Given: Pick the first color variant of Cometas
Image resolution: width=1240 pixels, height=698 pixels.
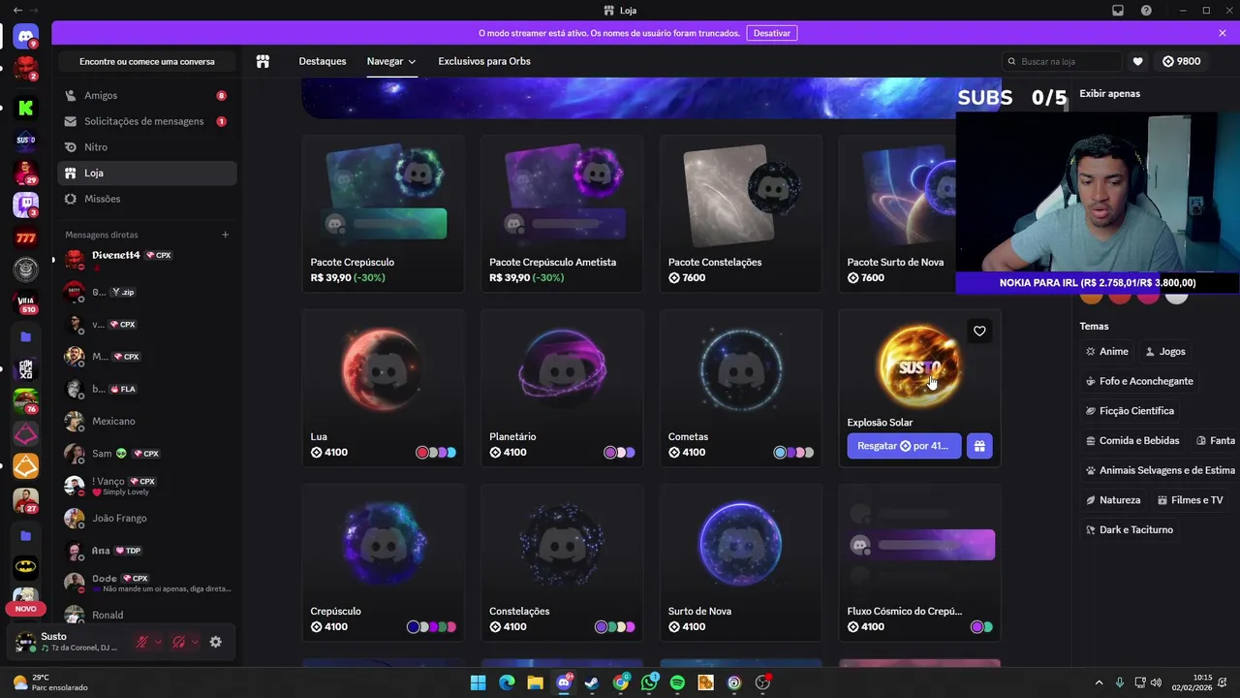Looking at the screenshot, I should 780,453.
